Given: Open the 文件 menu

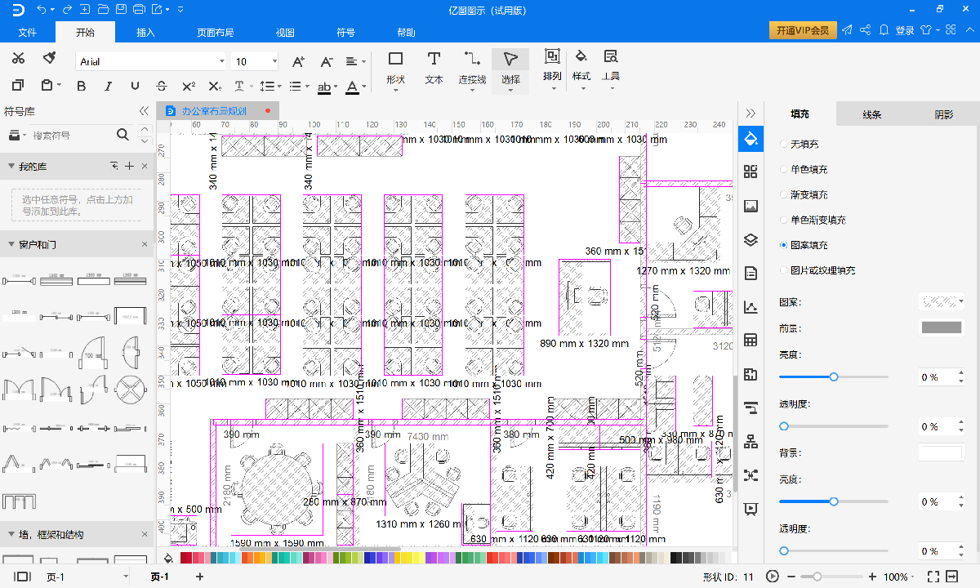Looking at the screenshot, I should 28,33.
